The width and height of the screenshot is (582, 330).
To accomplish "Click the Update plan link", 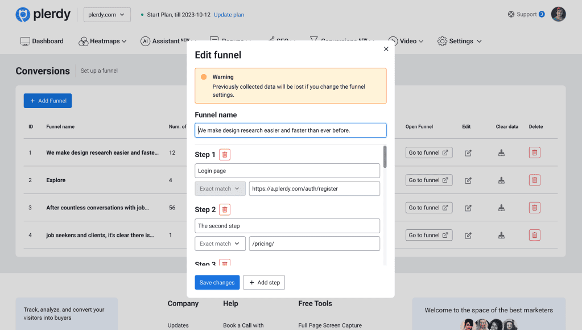I will [x=229, y=14].
